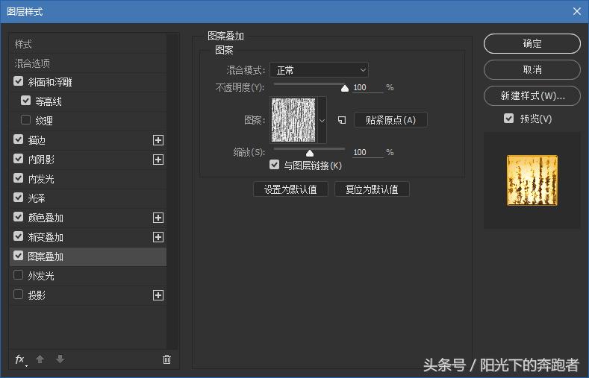
Task: Click the 不透明度 slider handle
Action: coord(344,88)
